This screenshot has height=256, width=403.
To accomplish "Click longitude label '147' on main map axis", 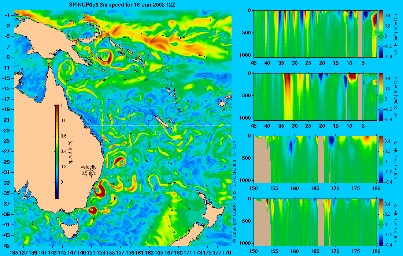I will (72, 252).
